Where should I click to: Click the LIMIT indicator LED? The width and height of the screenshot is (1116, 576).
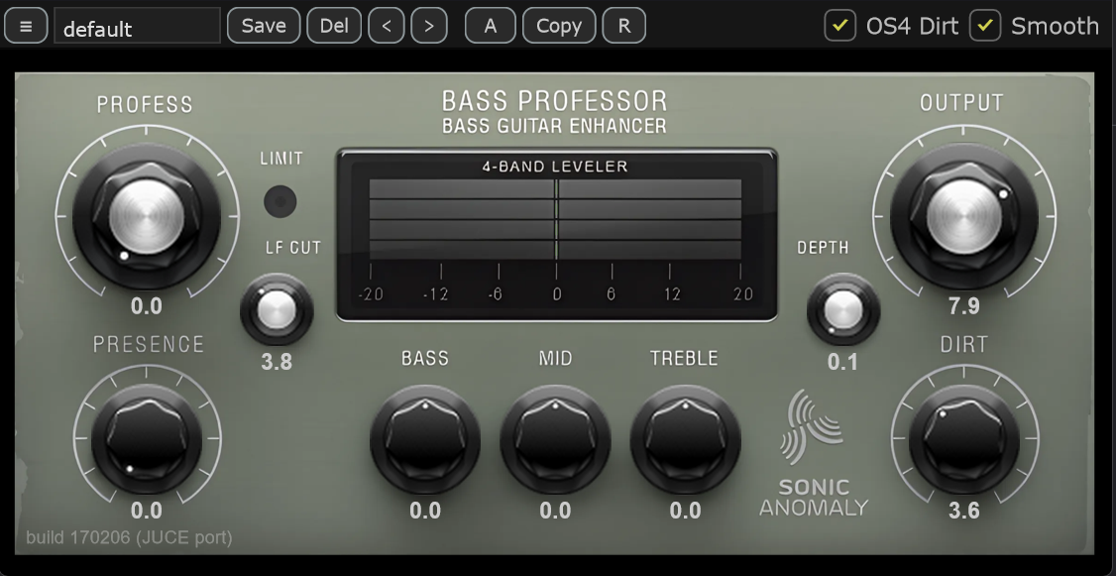pyautogui.click(x=280, y=201)
